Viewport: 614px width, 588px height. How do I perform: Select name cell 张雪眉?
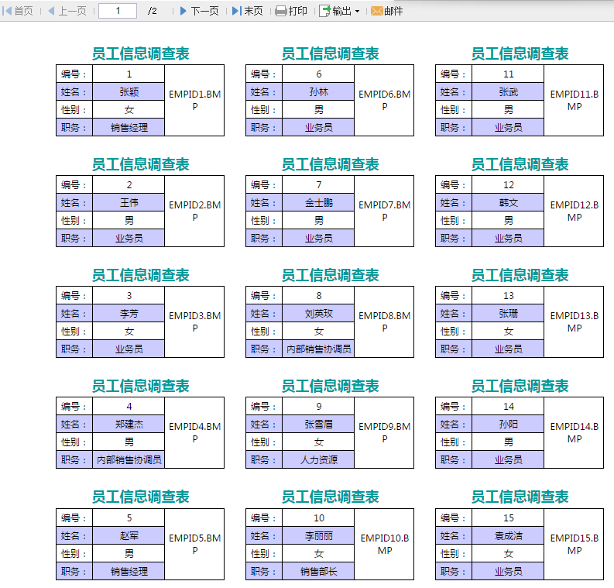(x=318, y=424)
